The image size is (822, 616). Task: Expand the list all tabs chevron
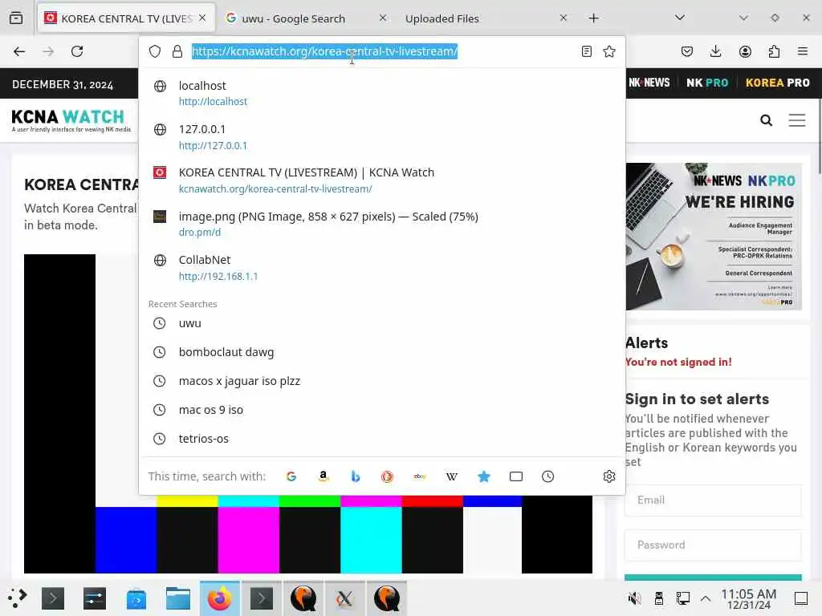[x=680, y=18]
